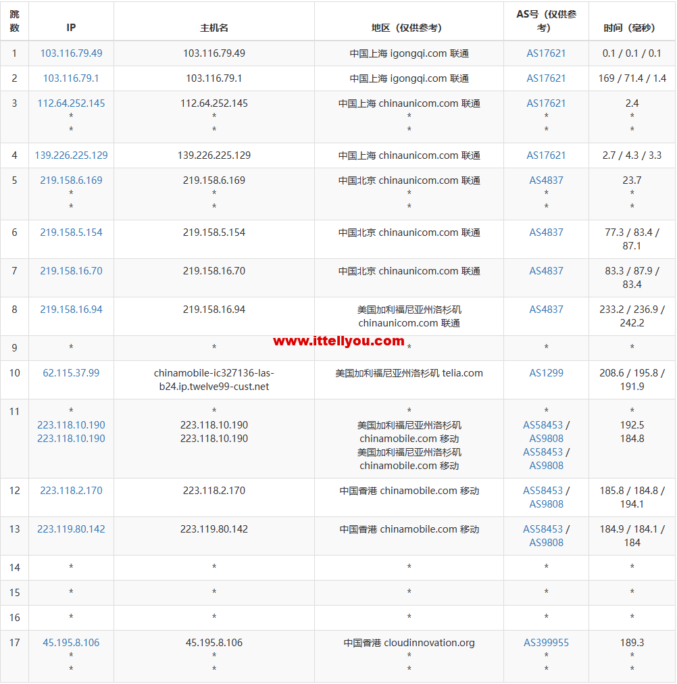Select time value 83.3 / 87.9 / 83.4
This screenshot has height=684, width=677.
click(x=632, y=277)
